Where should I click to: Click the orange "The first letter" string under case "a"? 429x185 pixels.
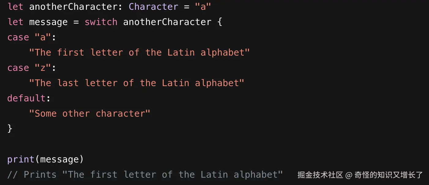coord(139,53)
